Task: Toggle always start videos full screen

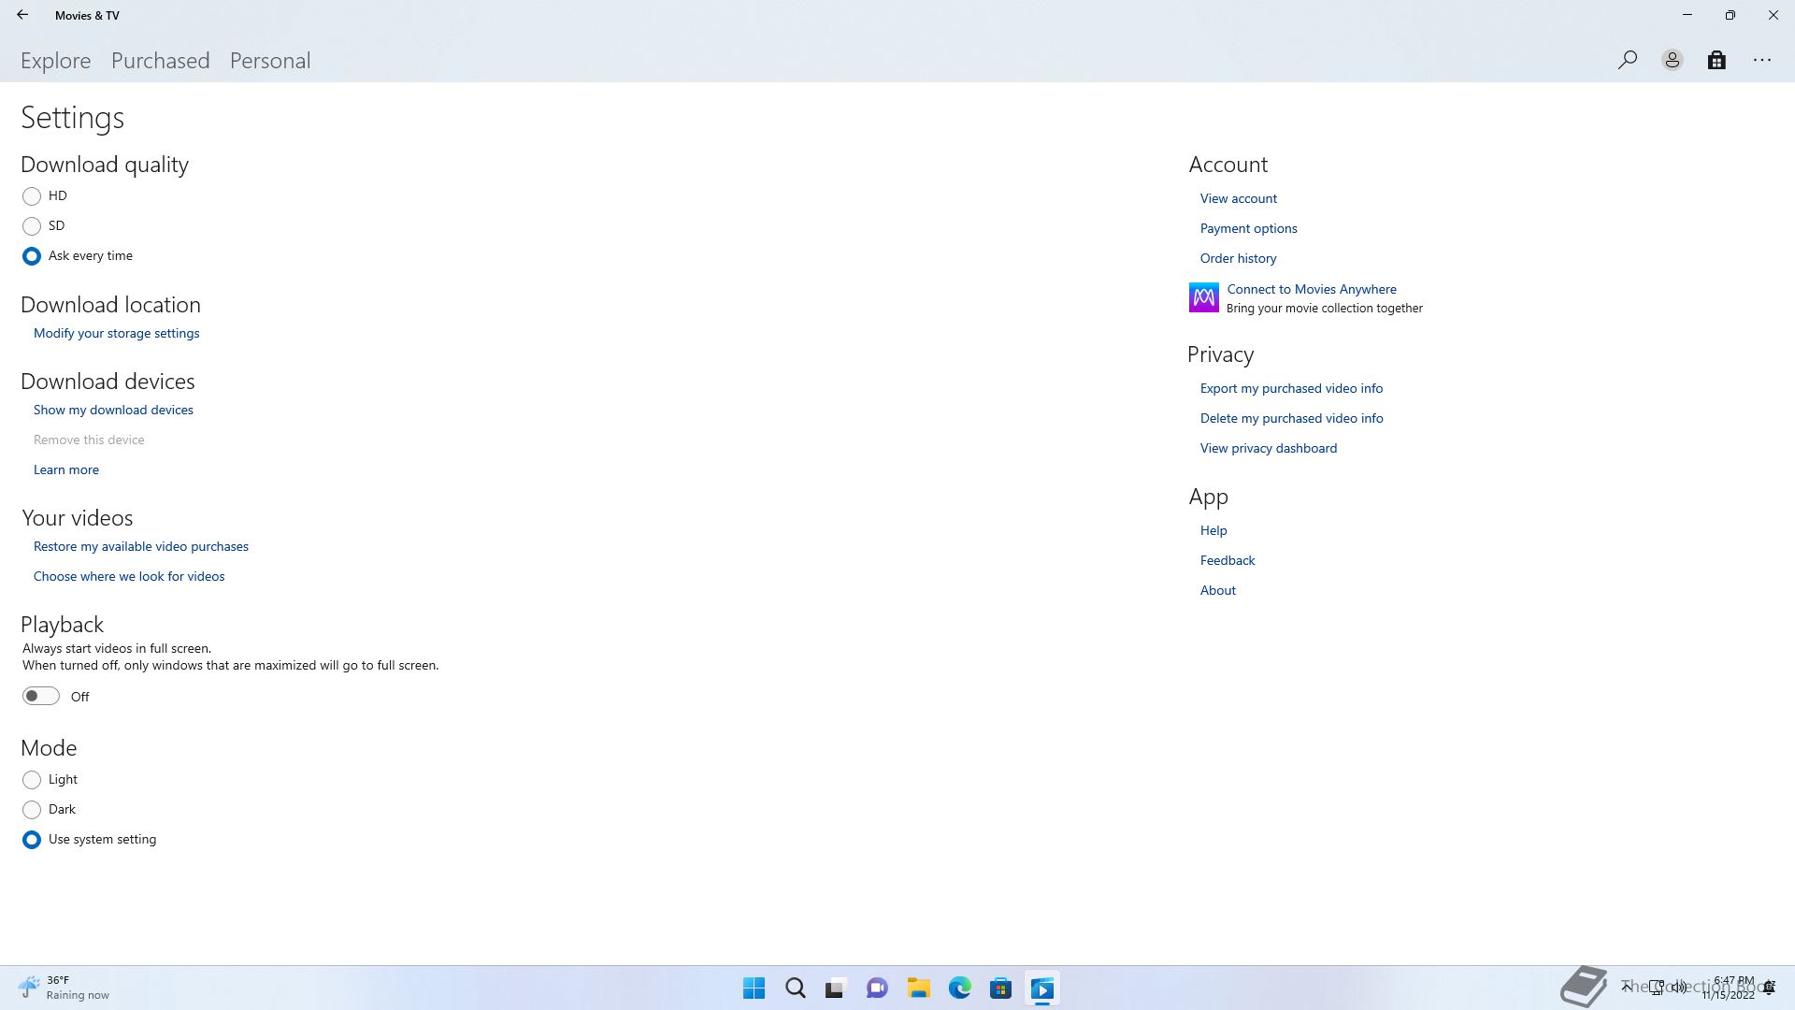Action: pyautogui.click(x=41, y=696)
